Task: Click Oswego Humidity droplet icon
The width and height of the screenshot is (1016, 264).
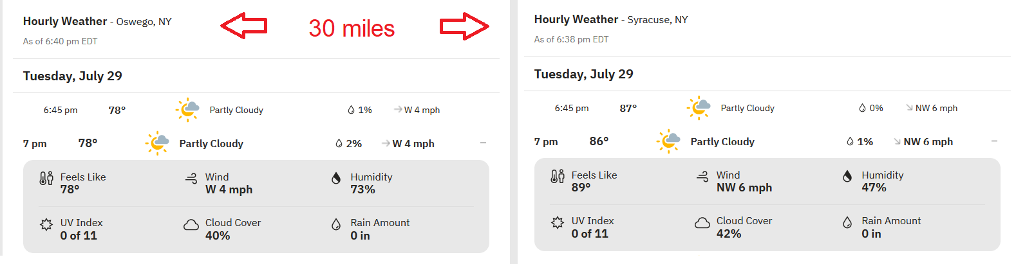Action: [x=336, y=178]
